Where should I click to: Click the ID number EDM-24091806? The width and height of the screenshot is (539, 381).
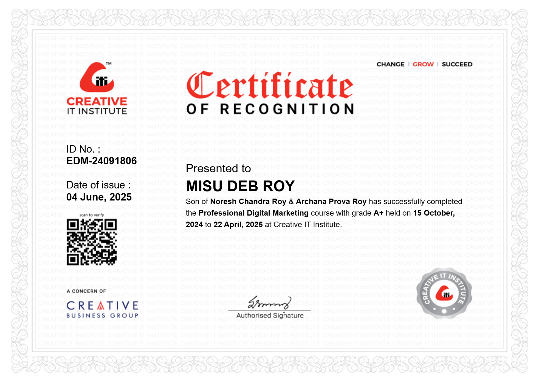[x=101, y=161]
